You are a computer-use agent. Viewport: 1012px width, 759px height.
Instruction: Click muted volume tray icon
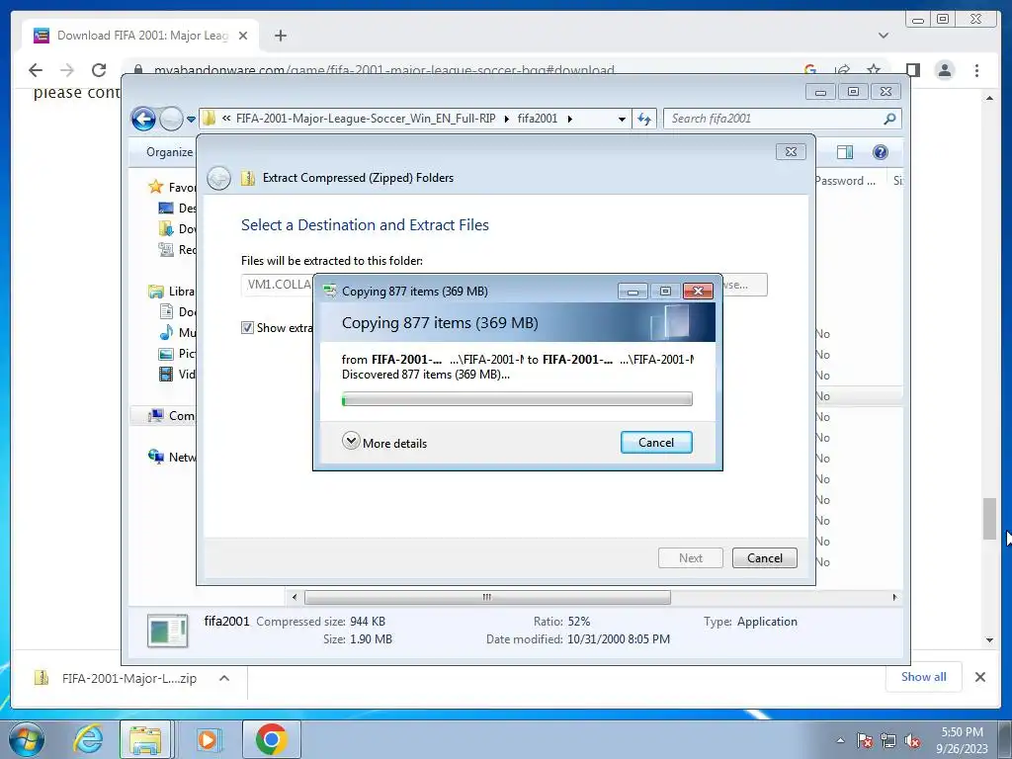click(911, 740)
